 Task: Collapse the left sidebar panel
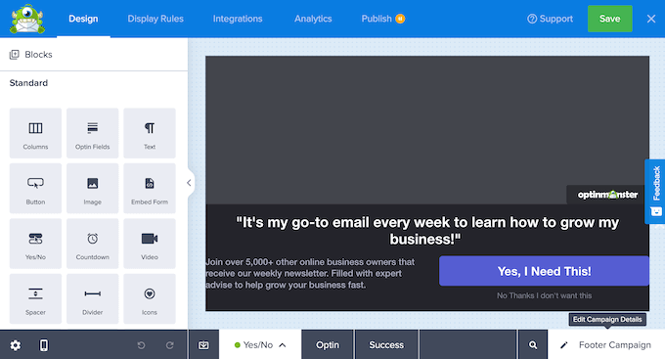pos(189,183)
